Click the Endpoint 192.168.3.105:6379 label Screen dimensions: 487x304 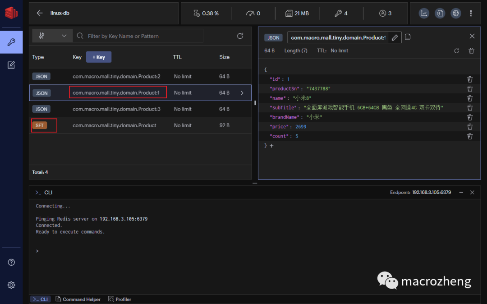pyautogui.click(x=421, y=193)
